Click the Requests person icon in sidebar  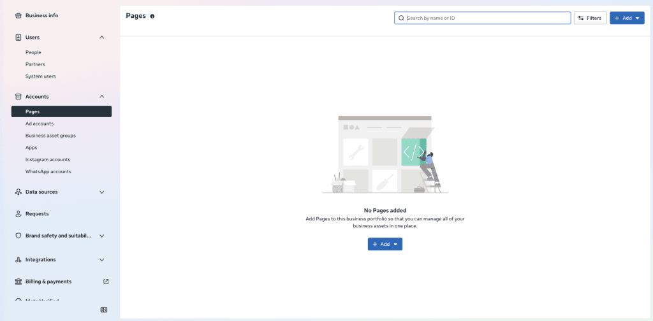point(18,214)
